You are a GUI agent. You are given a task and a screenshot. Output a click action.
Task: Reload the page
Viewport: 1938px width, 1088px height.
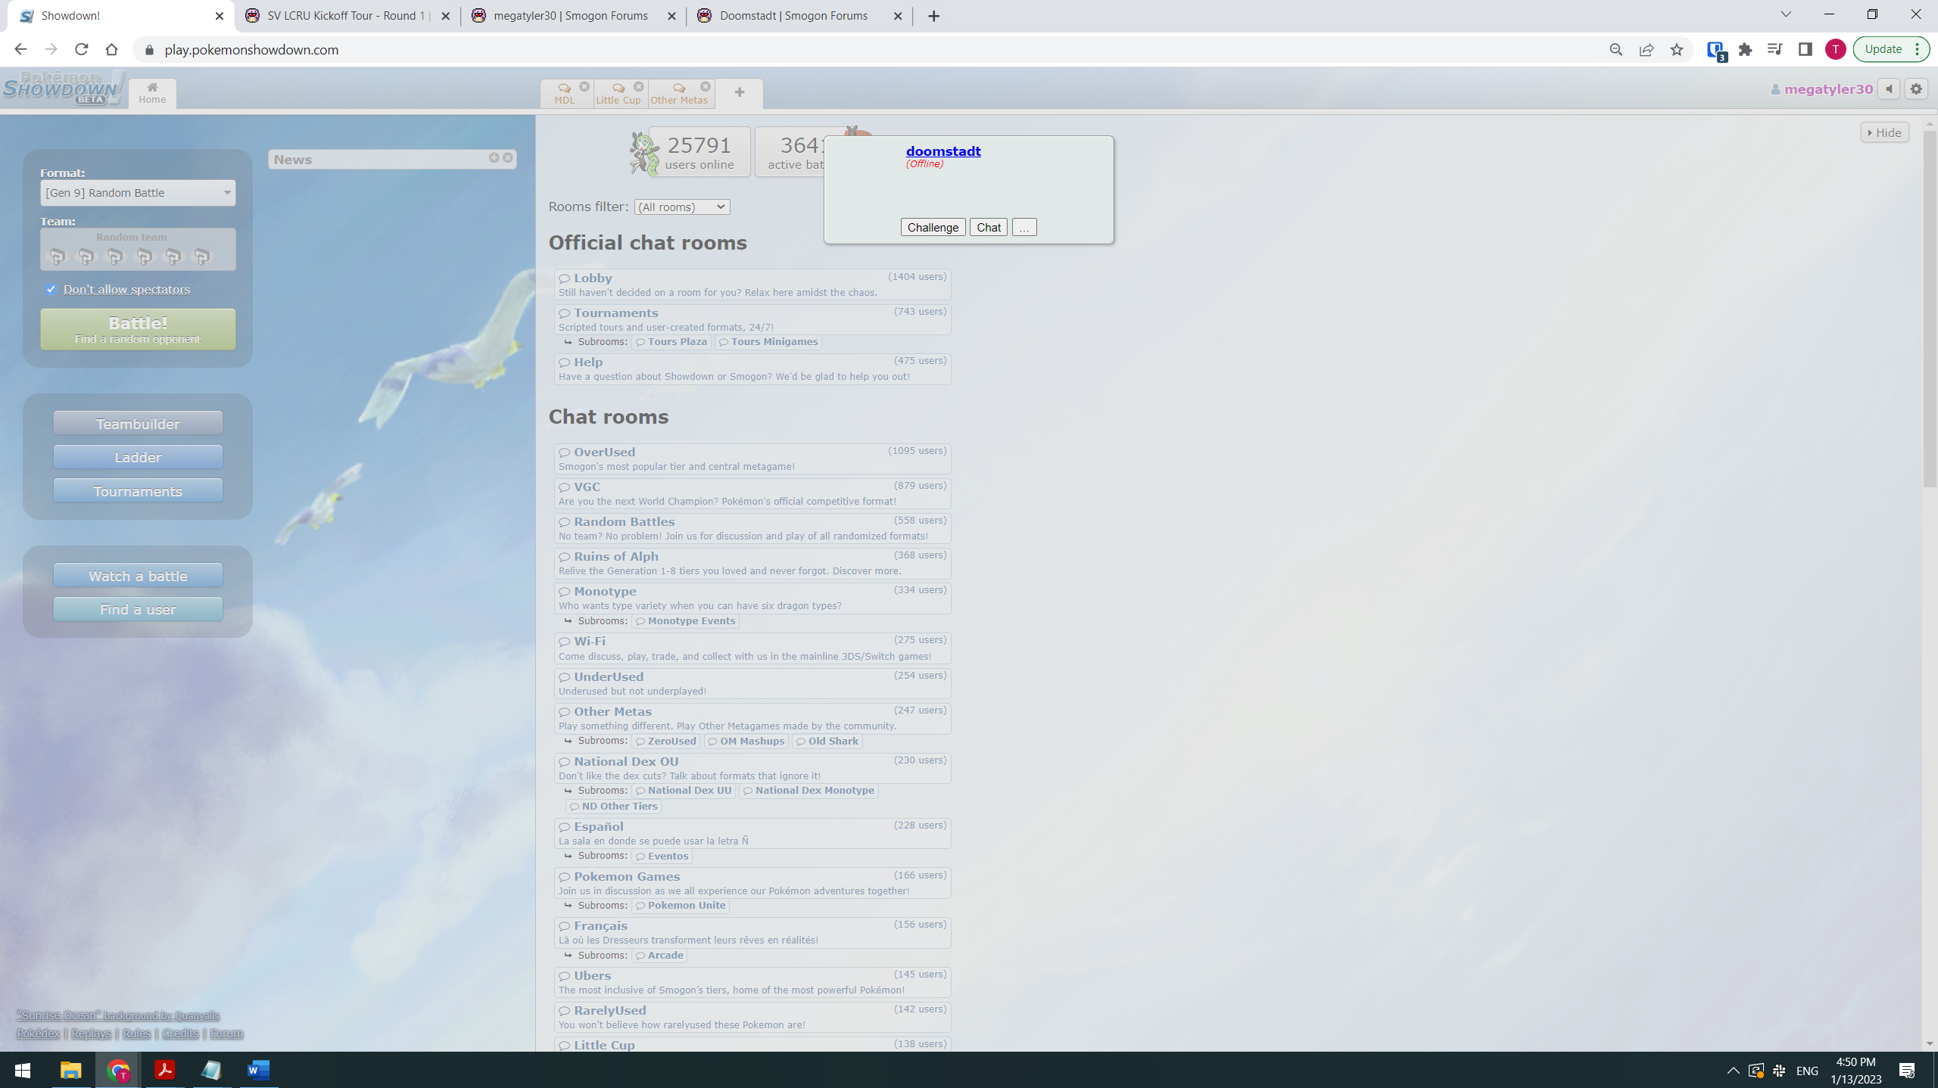pyautogui.click(x=81, y=49)
